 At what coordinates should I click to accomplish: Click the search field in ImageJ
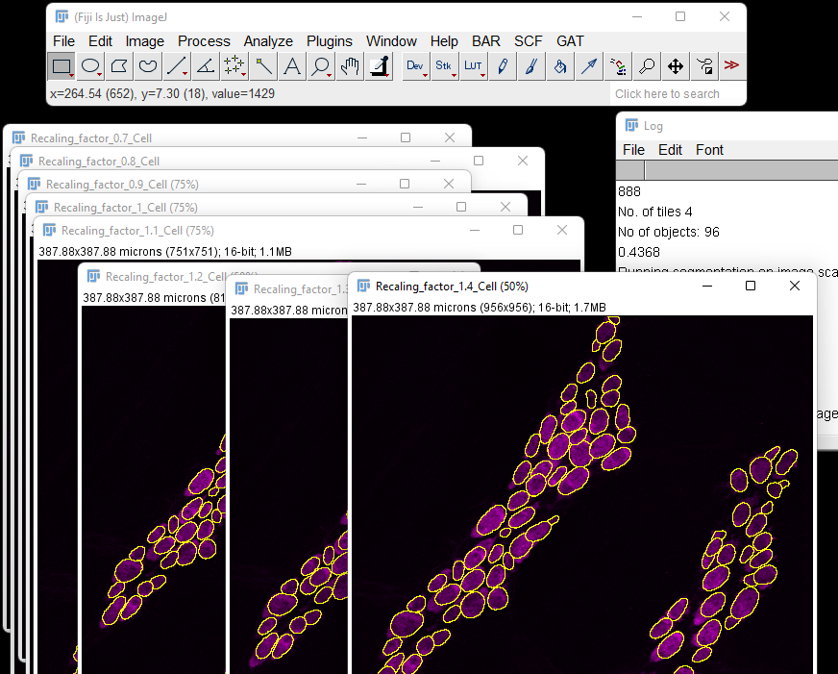tap(678, 94)
